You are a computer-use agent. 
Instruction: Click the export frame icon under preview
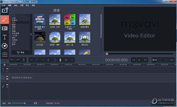(160, 60)
